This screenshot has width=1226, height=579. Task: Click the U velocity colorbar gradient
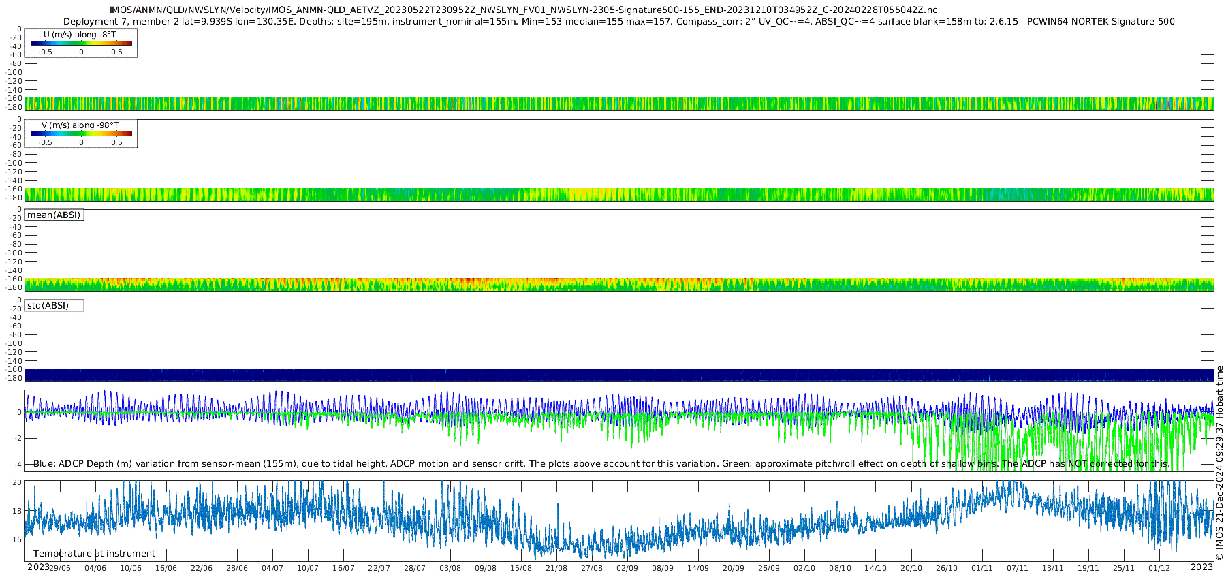tap(81, 43)
